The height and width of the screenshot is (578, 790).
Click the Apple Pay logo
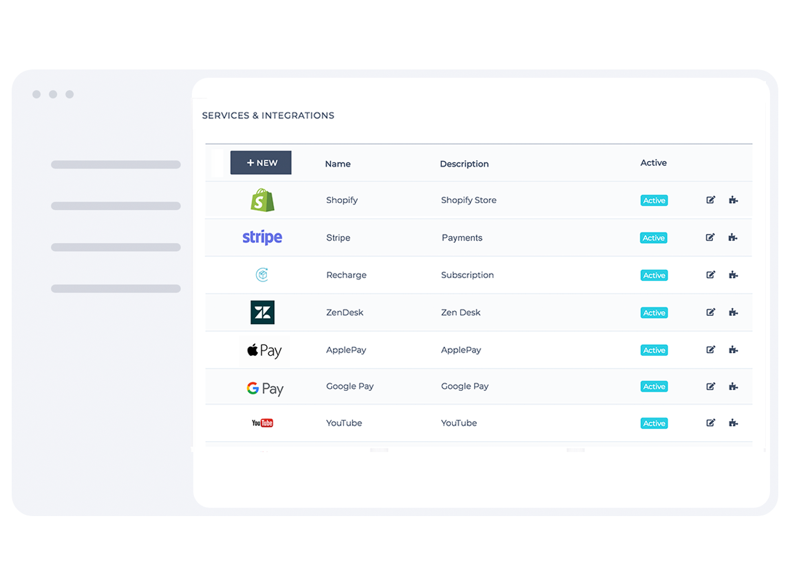click(x=264, y=350)
